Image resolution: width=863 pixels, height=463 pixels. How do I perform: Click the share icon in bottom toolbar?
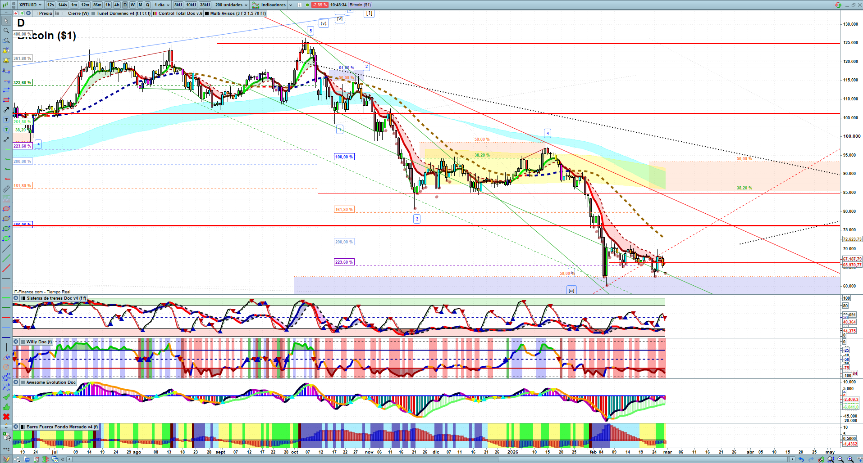click(17, 459)
